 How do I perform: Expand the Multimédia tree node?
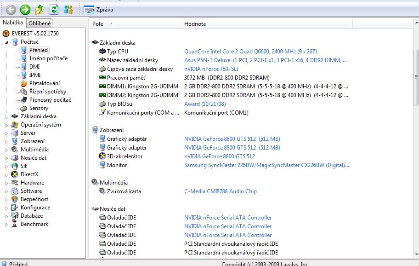[7, 150]
